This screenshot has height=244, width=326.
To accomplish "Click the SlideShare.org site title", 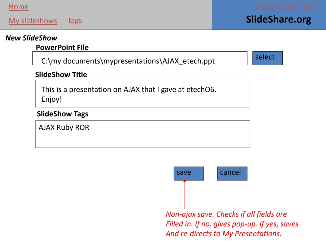I will pos(279,20).
